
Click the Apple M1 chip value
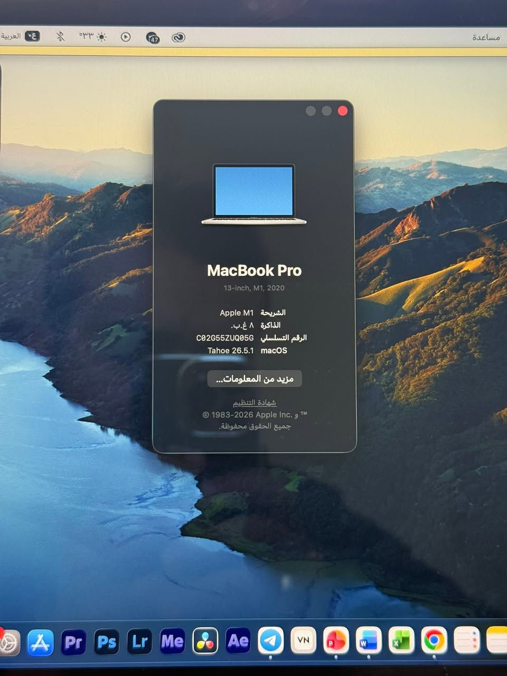coord(237,313)
